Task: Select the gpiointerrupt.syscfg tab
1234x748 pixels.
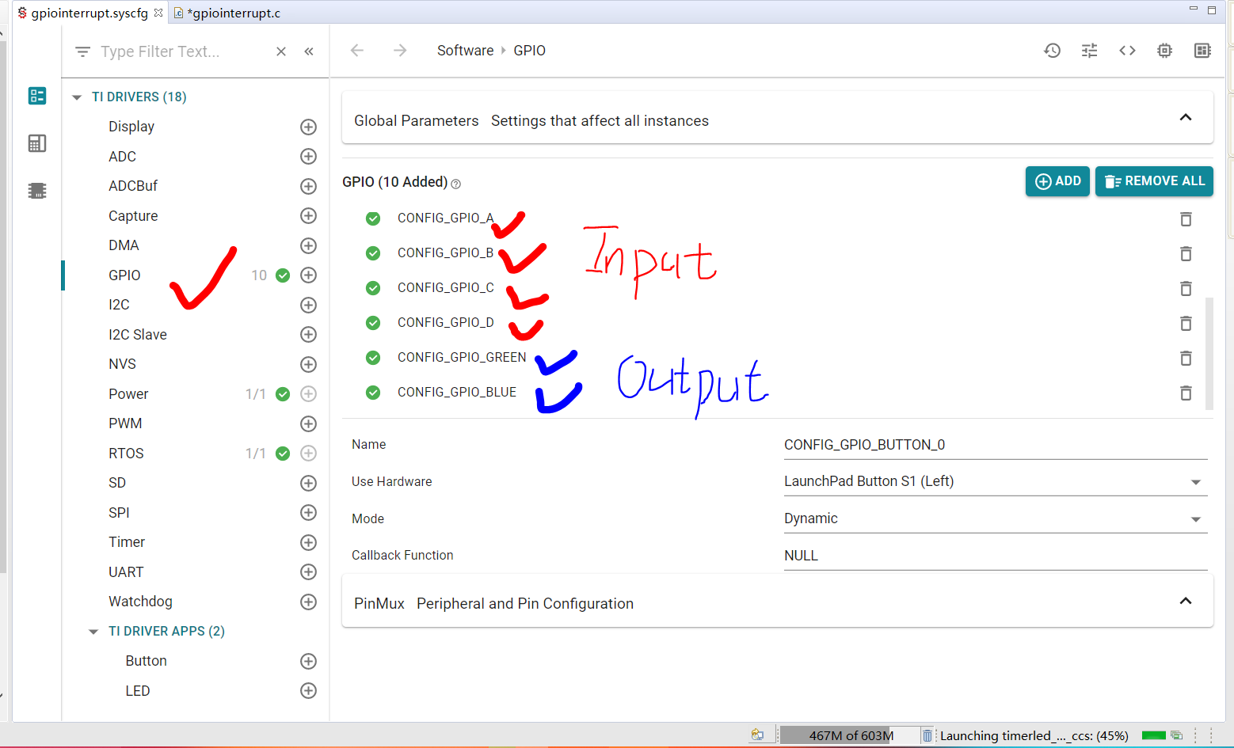Action: click(89, 13)
